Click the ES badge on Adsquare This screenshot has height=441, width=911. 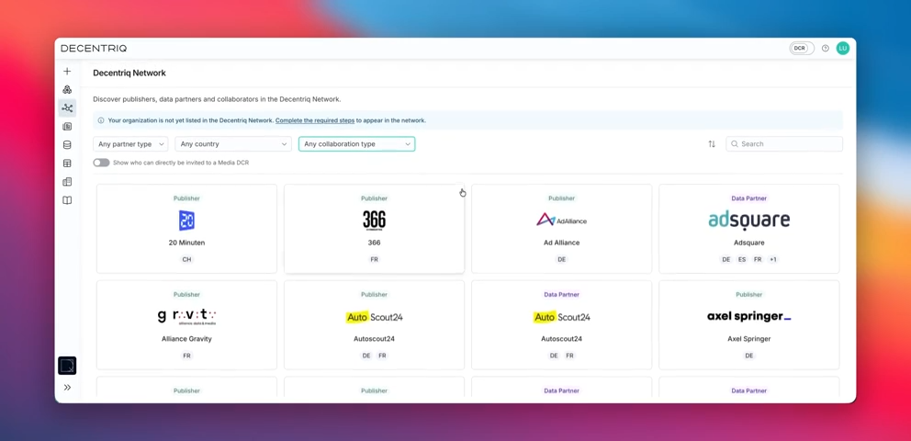(x=742, y=260)
